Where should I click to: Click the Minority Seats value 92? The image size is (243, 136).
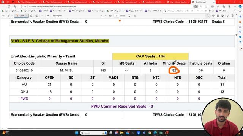coord(174,71)
